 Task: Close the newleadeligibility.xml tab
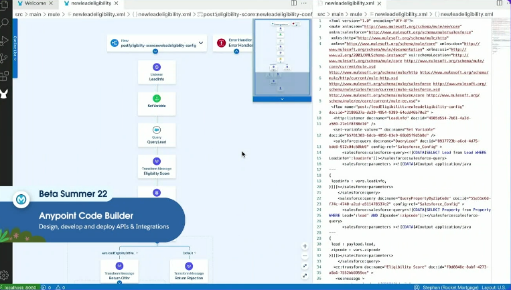(x=379, y=3)
